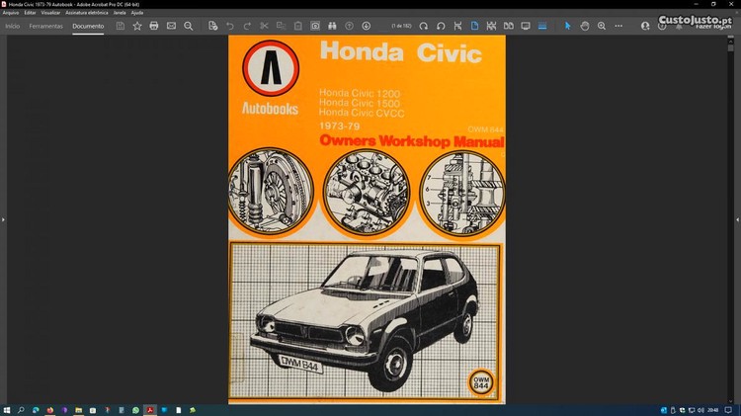Enable the arrow Selection tool

567,26
